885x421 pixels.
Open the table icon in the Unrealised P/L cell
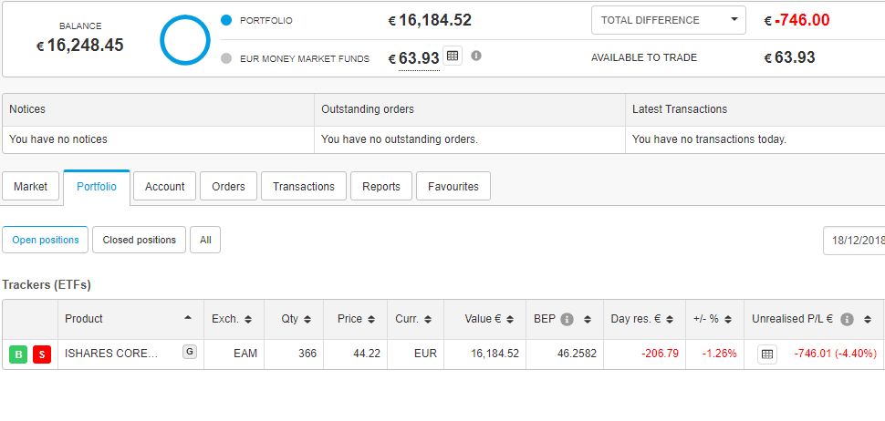pyautogui.click(x=766, y=354)
